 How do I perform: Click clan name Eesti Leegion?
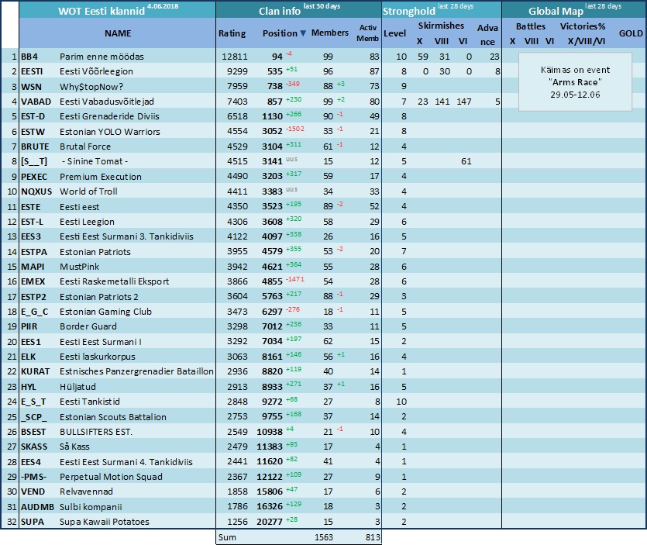pyautogui.click(x=87, y=222)
